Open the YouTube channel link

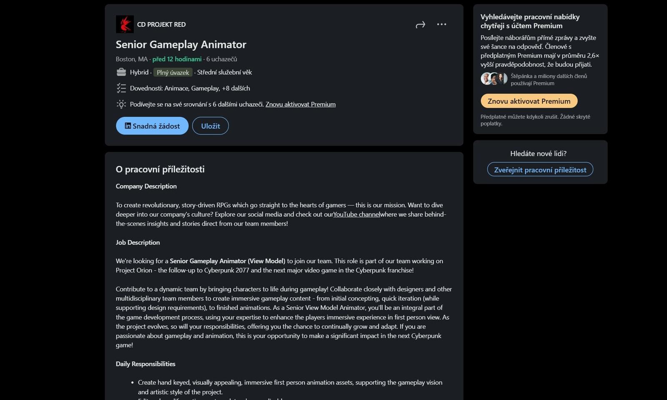(356, 214)
